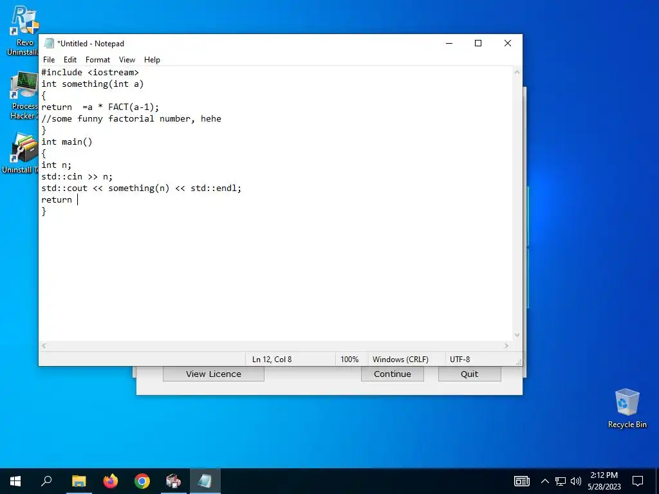Click the '//some funny factorial number, hehe' comment

pyautogui.click(x=131, y=119)
